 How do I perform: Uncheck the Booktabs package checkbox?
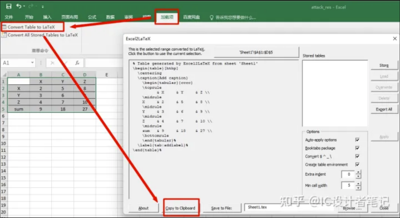coord(357,148)
